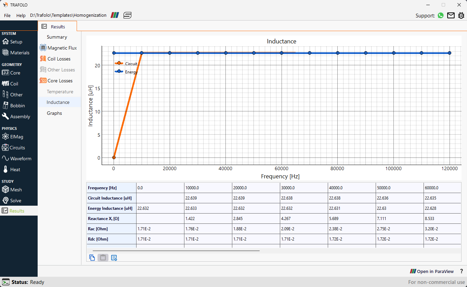
Task: Toggle the Energy series in chart legend
Action: (127, 72)
